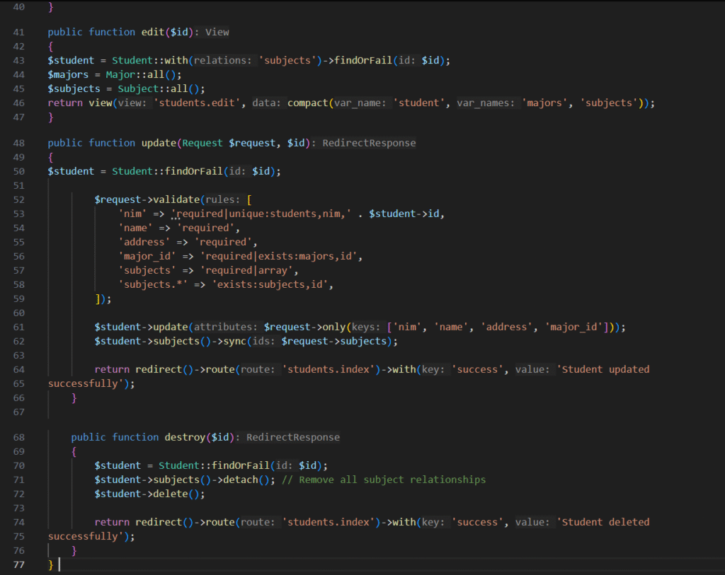
Task: Click the Subject class in Subject::all()
Action: (132, 89)
